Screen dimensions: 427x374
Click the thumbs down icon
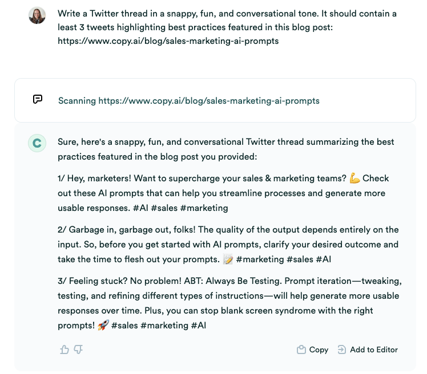coord(79,349)
